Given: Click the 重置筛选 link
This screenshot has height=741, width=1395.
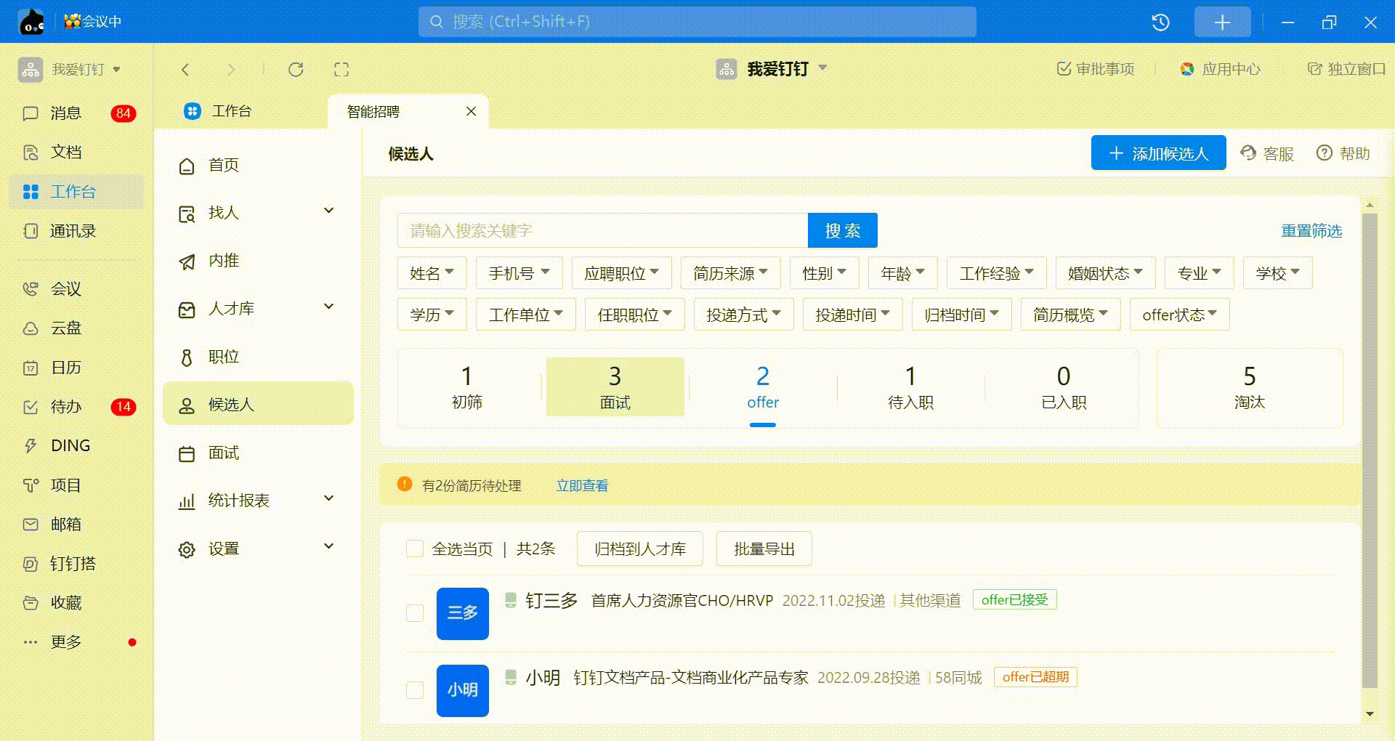Looking at the screenshot, I should [x=1311, y=231].
